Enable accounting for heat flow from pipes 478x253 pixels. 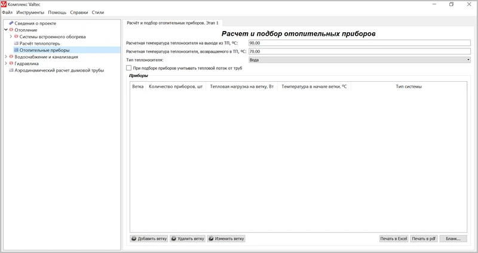pyautogui.click(x=129, y=68)
